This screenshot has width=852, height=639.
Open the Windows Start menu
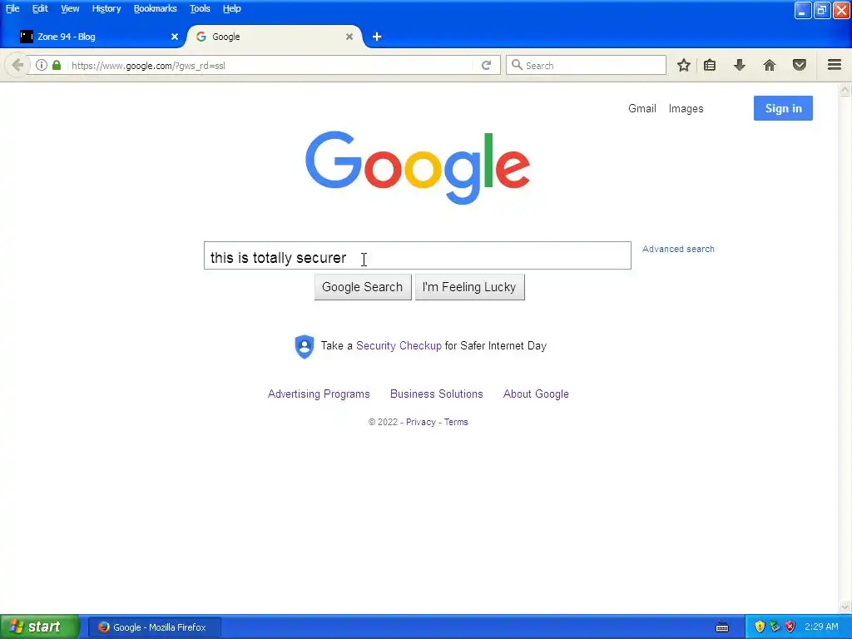(x=40, y=627)
